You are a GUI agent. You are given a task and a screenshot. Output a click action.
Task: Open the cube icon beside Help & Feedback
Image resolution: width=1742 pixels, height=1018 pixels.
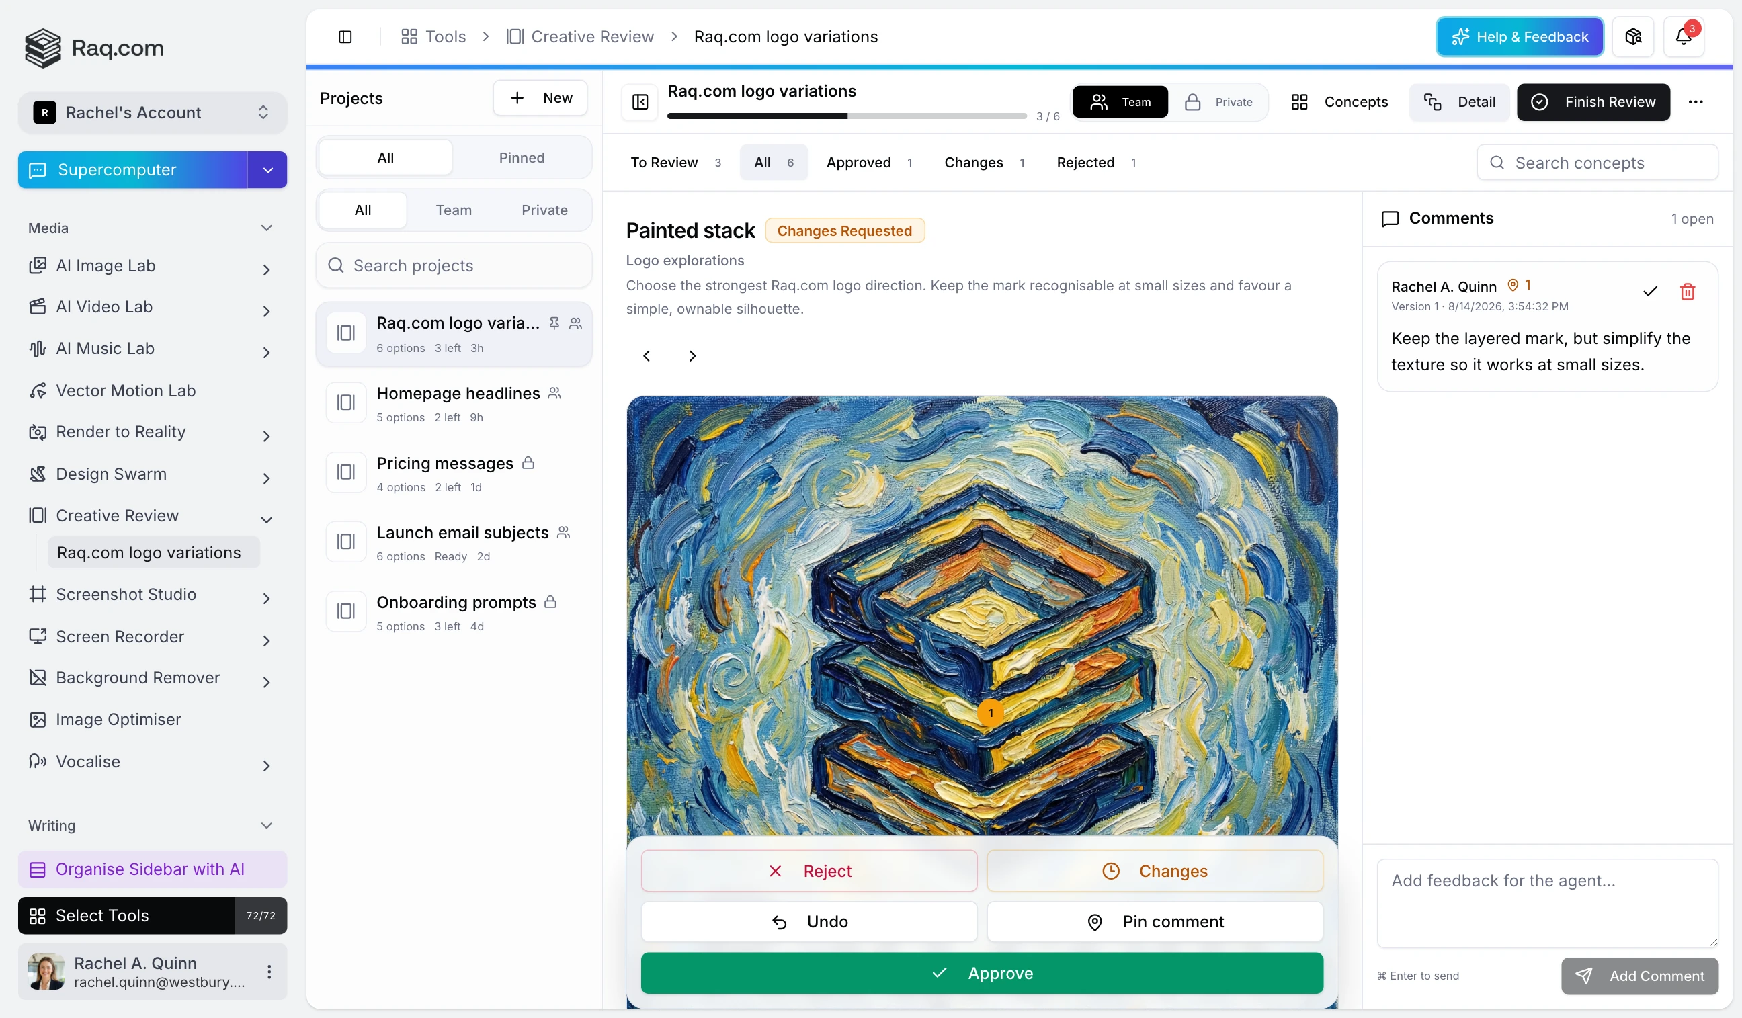1632,37
